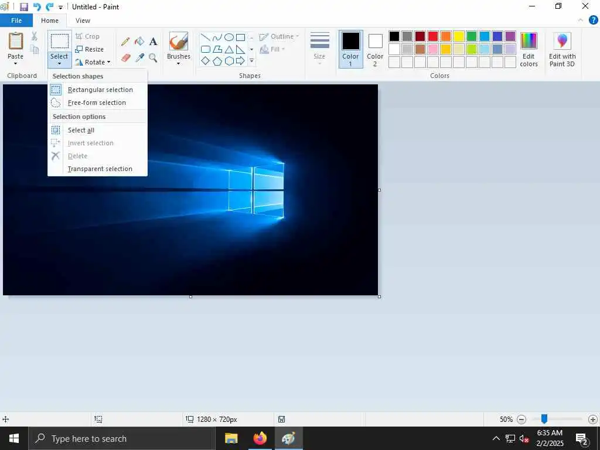Choose the Right triangle shape
600x450 pixels.
240,49
